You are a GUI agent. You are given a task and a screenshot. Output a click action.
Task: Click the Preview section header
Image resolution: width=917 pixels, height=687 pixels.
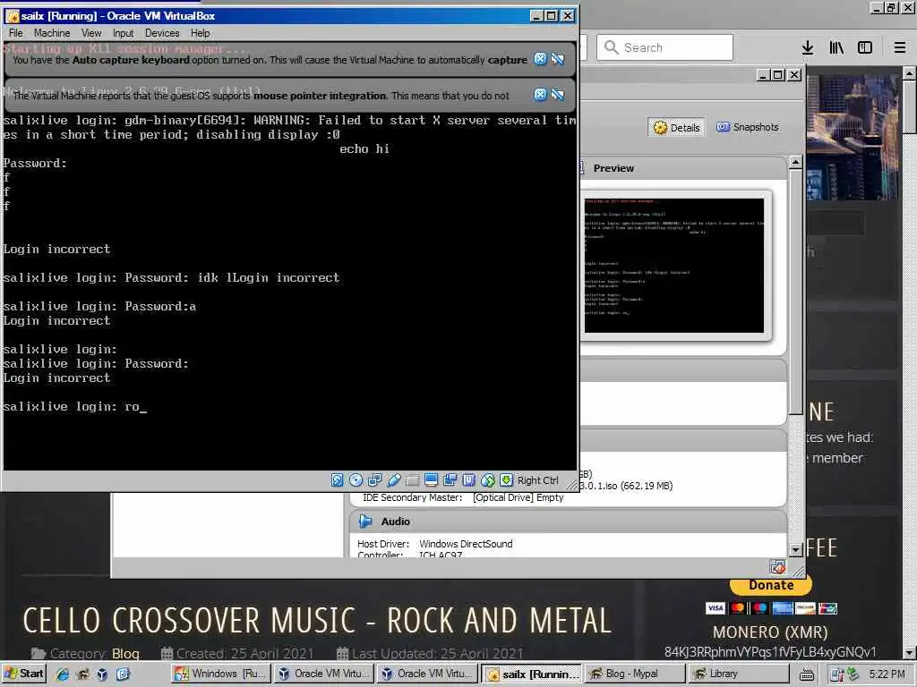[x=613, y=168]
